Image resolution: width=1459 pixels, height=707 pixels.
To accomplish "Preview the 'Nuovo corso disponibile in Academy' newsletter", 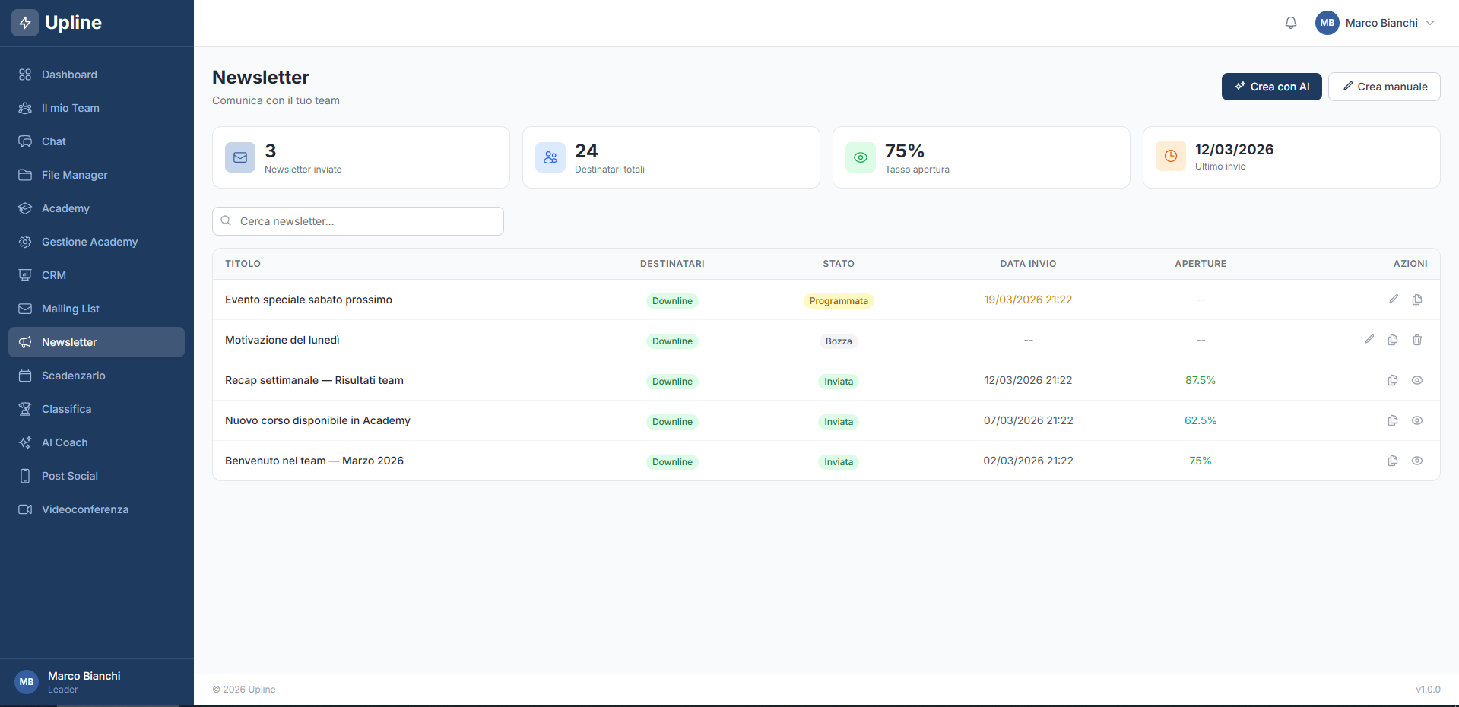I will [x=1416, y=420].
